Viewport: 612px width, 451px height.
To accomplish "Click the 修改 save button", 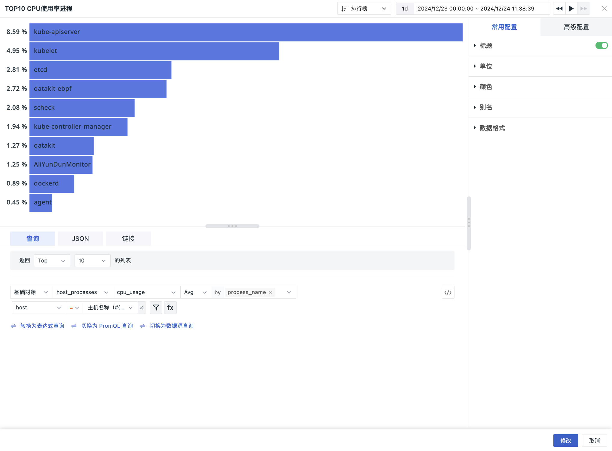I will (566, 440).
